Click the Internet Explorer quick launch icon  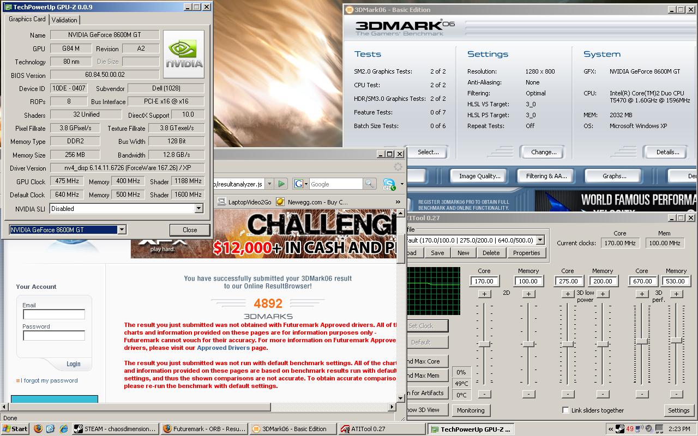point(64,429)
